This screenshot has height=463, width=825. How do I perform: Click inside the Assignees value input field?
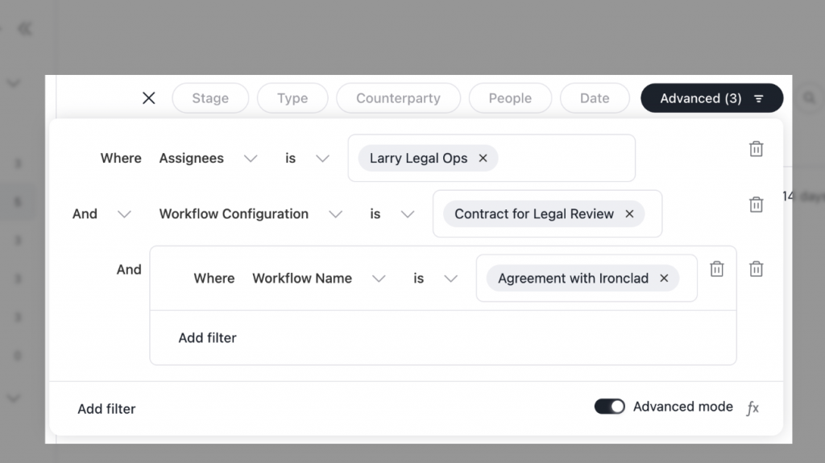(x=564, y=159)
